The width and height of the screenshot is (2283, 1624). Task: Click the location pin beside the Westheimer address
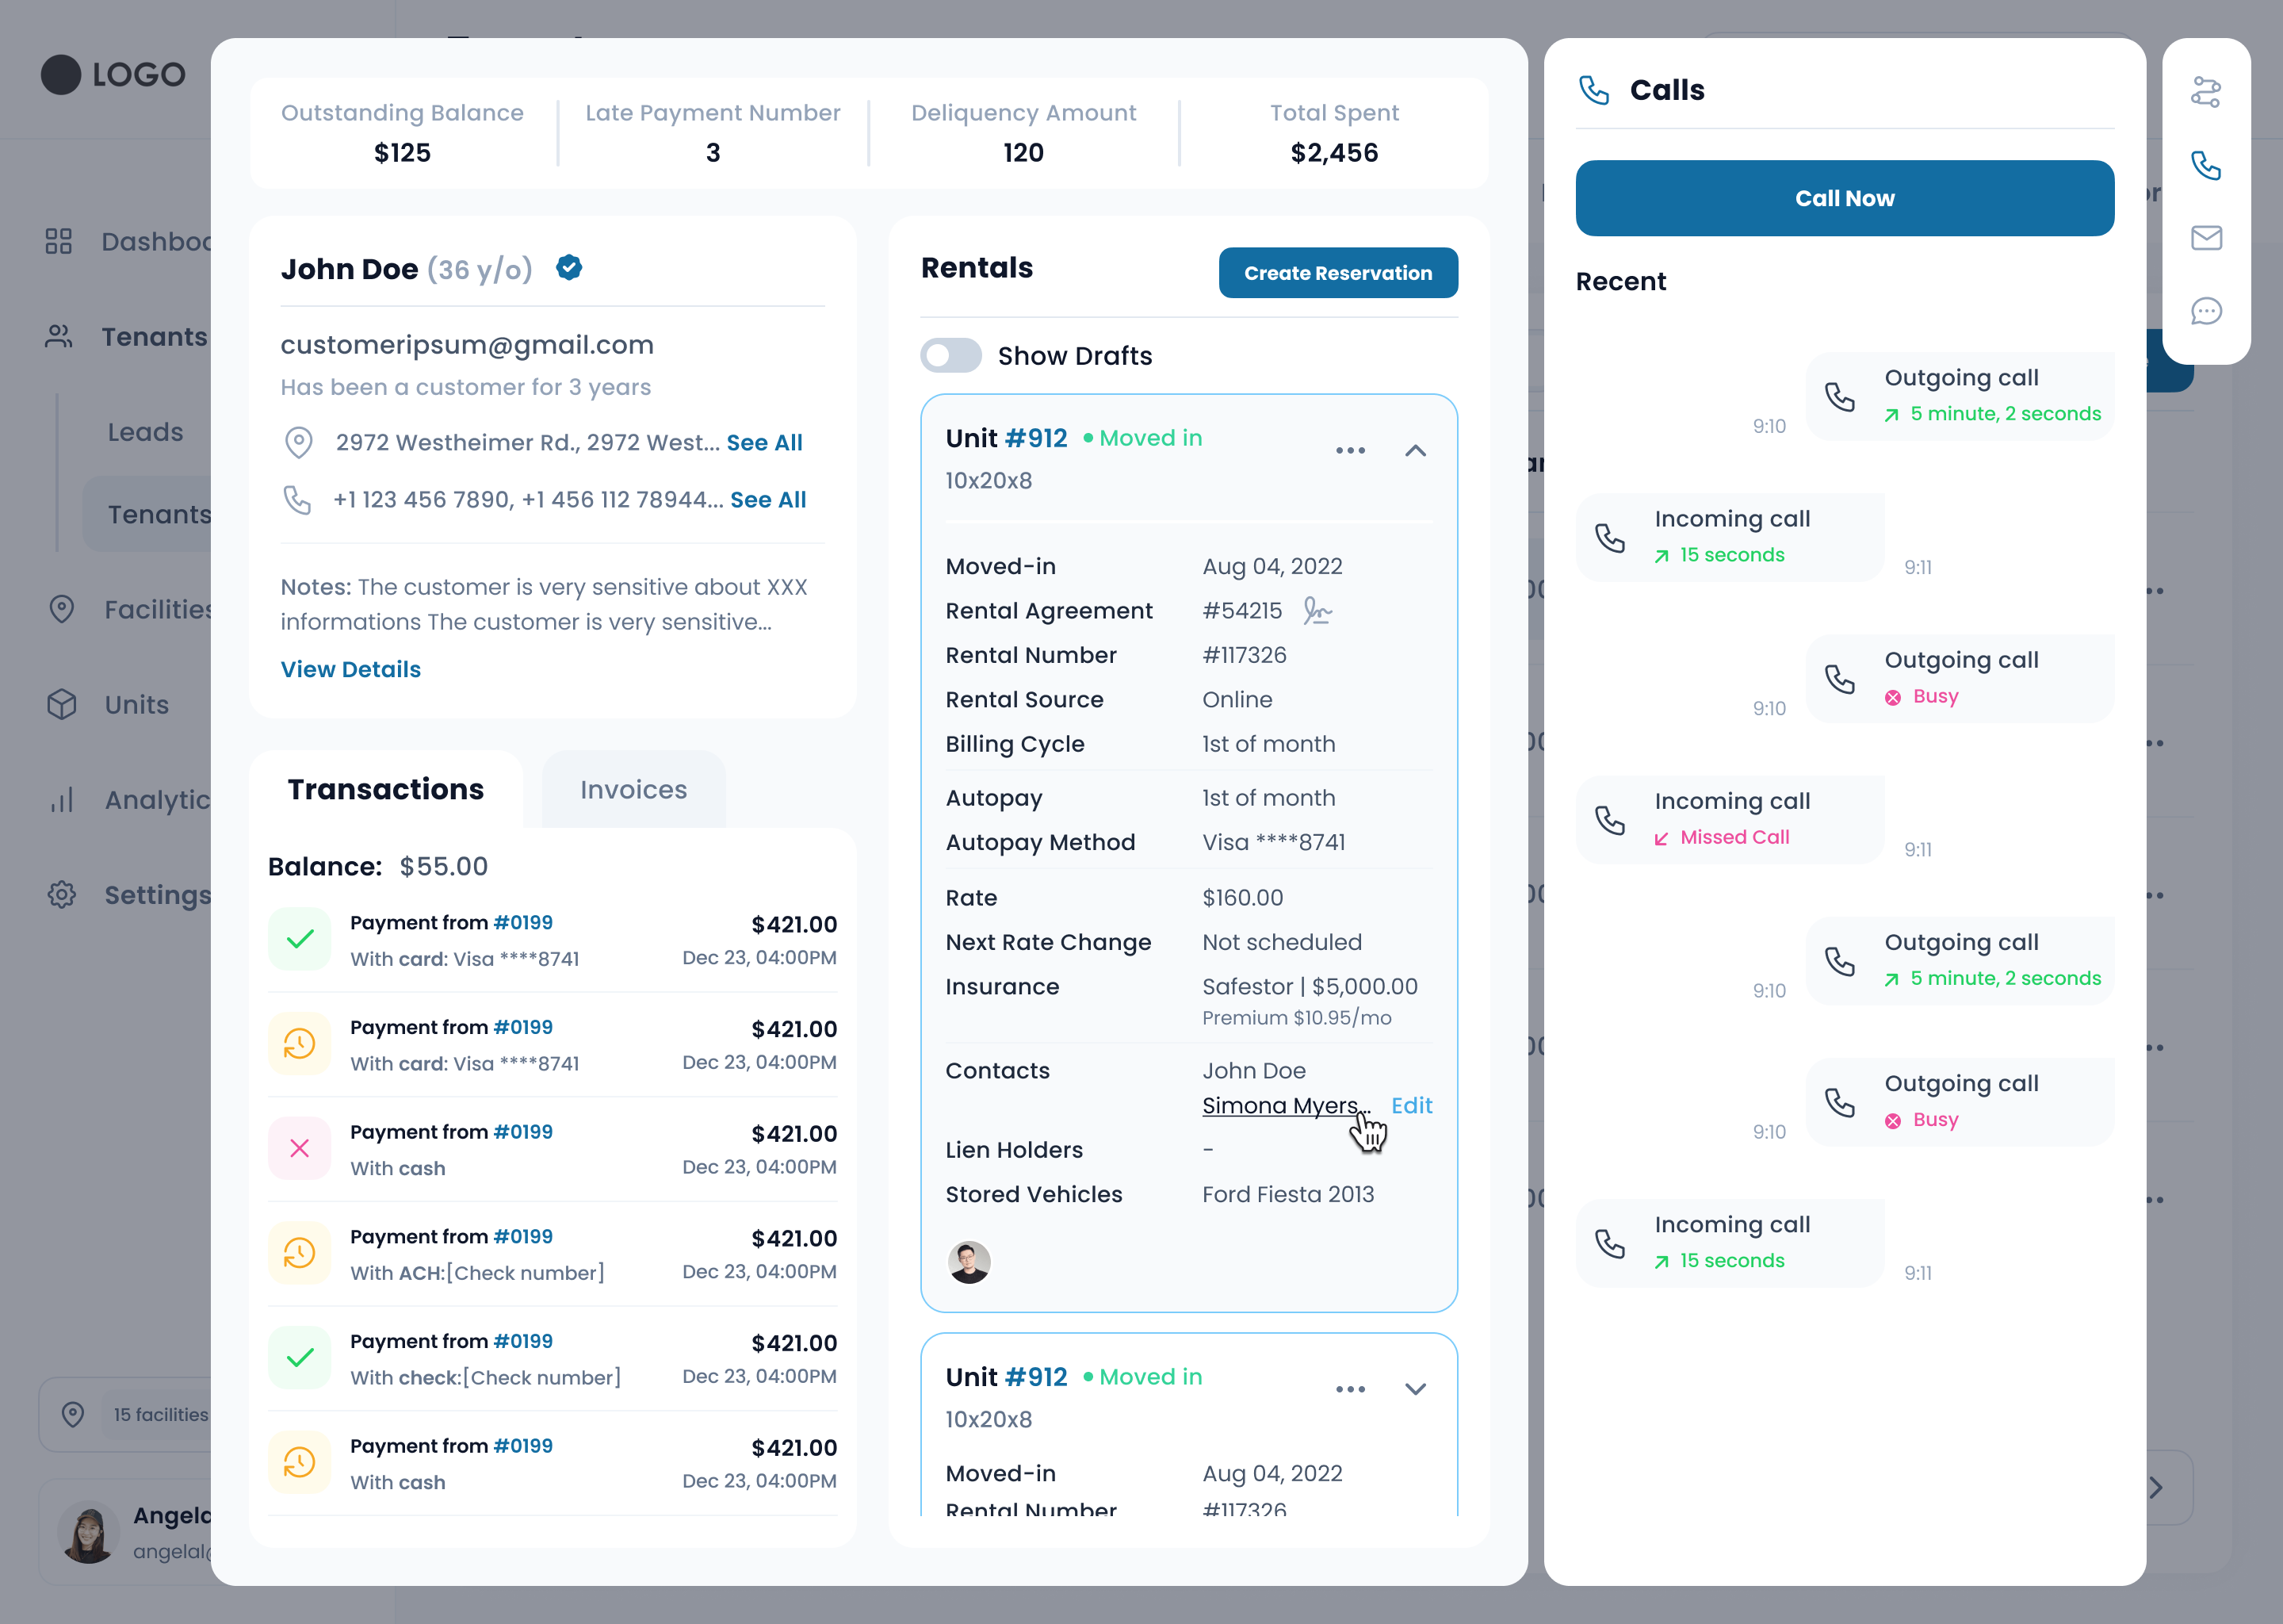299,443
